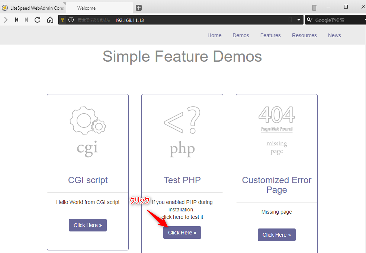Click the fast-forward navigation icon
The height and width of the screenshot is (253, 366).
26,20
